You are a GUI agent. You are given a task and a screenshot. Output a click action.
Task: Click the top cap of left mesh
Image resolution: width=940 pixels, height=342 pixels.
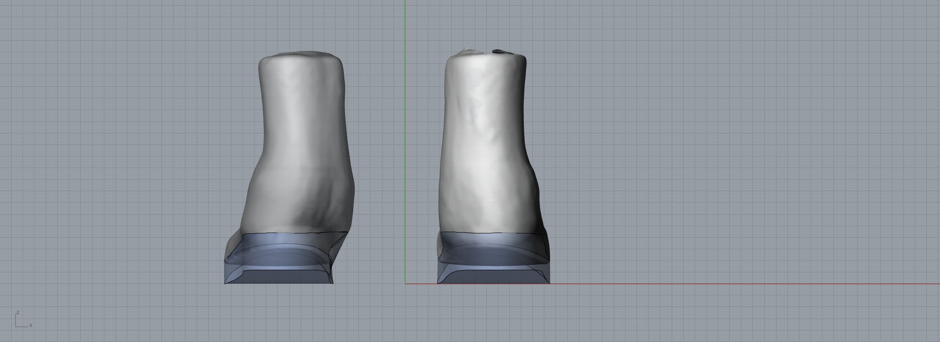[x=301, y=55]
